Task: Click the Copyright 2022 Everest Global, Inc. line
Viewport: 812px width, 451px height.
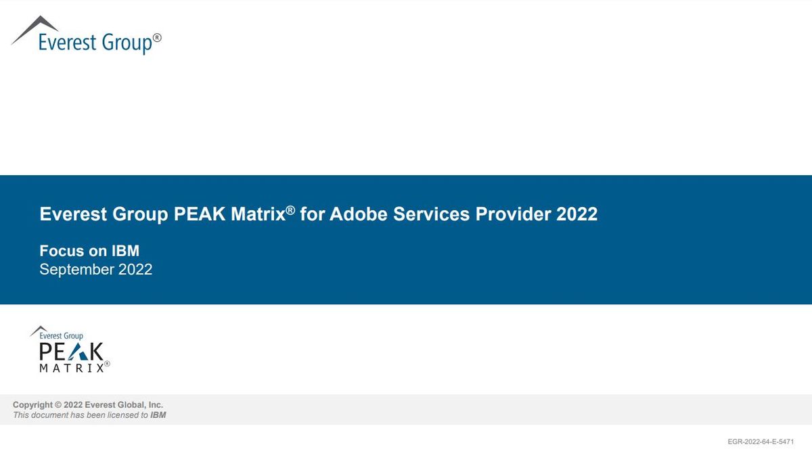Action: (88, 405)
